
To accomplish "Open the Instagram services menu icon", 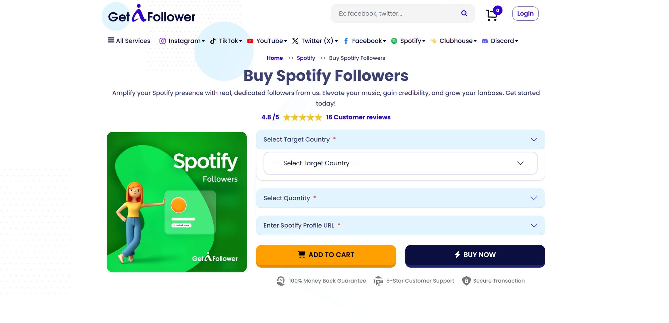I will pos(163,41).
